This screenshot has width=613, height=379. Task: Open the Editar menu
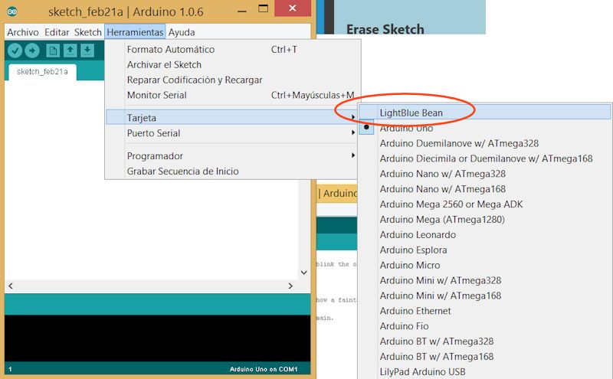point(57,32)
